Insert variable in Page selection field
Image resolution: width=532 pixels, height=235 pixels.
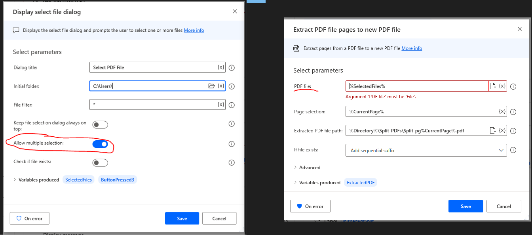point(502,111)
